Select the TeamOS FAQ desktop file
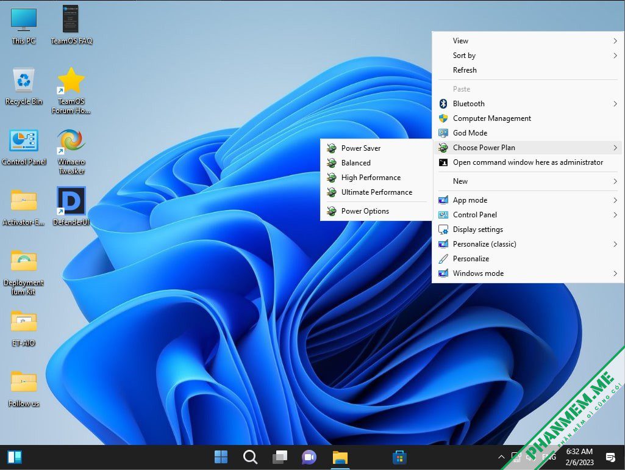This screenshot has height=470, width=625. coord(71,25)
